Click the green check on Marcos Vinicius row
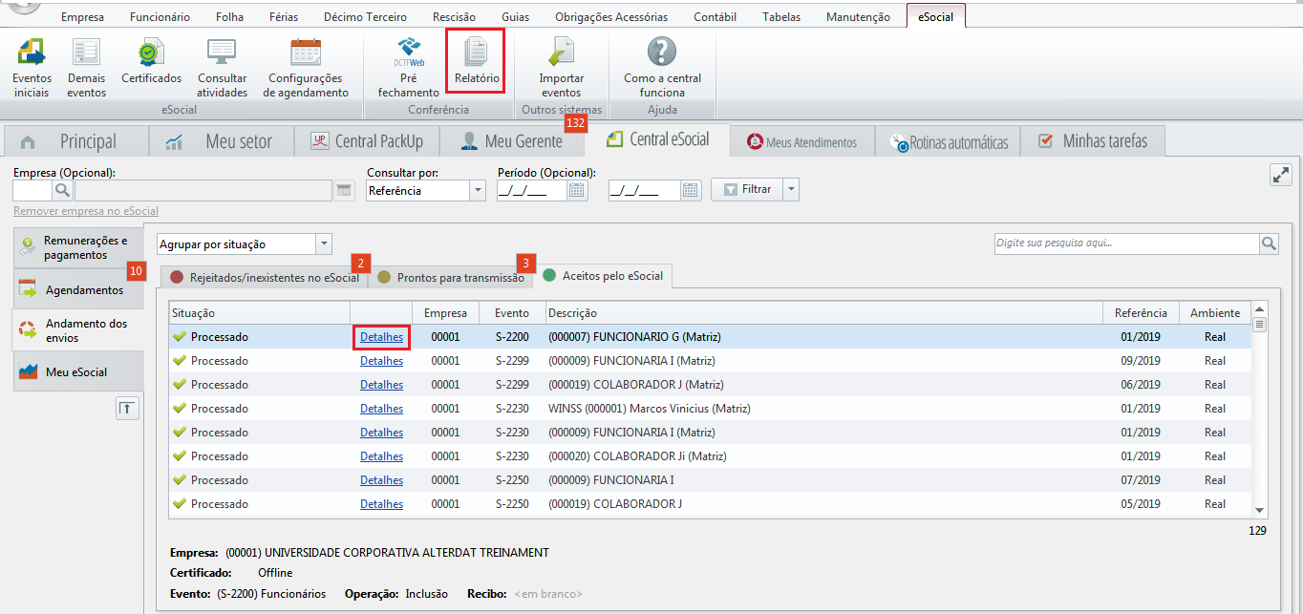 [179, 408]
